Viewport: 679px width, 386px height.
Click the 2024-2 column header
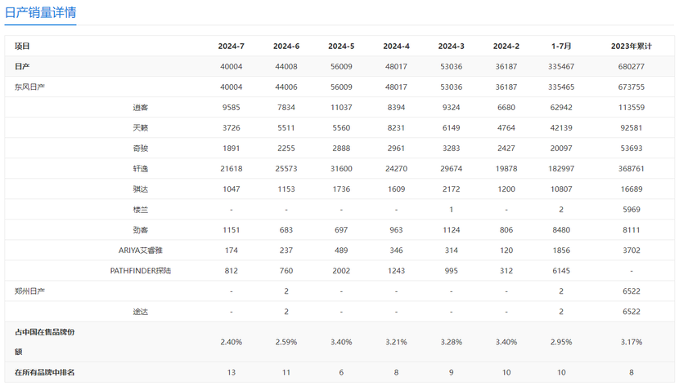506,47
